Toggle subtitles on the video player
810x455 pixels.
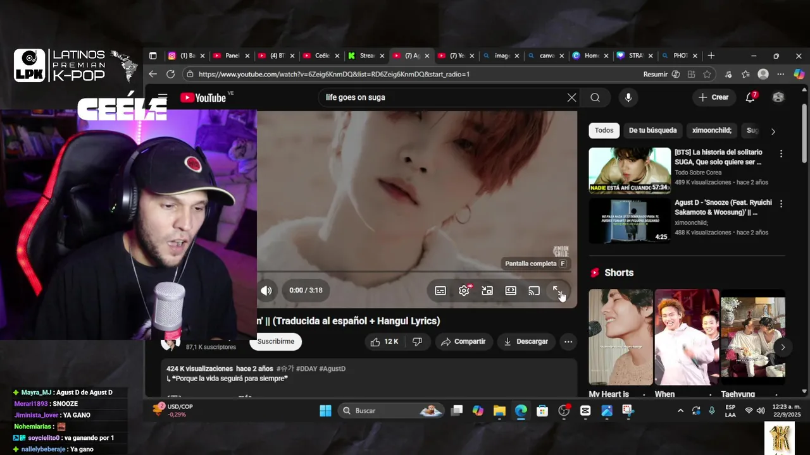(x=440, y=291)
